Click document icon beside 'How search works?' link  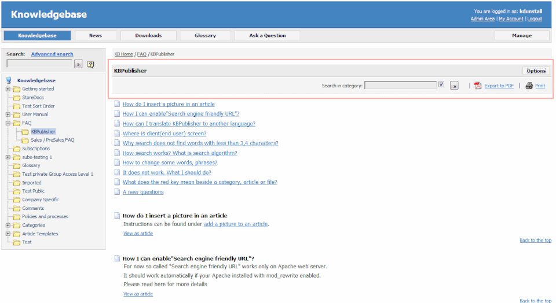click(x=117, y=153)
